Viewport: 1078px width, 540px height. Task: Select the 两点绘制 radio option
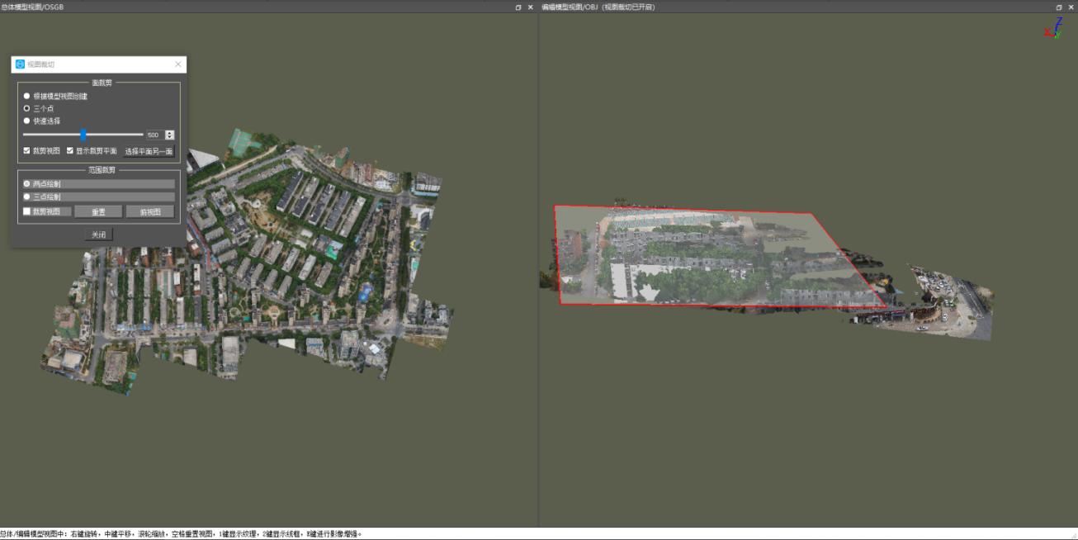(x=26, y=183)
